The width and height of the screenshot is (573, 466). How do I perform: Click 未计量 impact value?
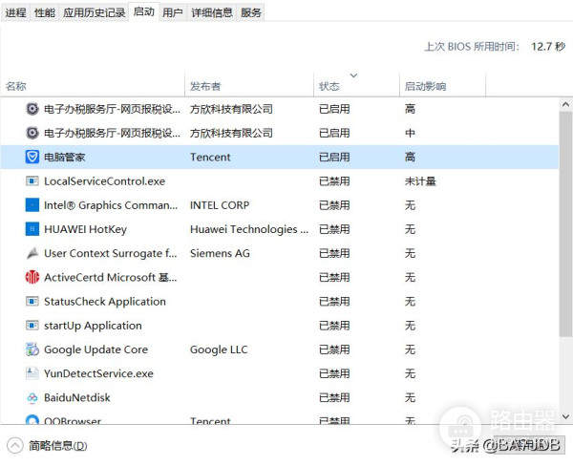(x=420, y=181)
